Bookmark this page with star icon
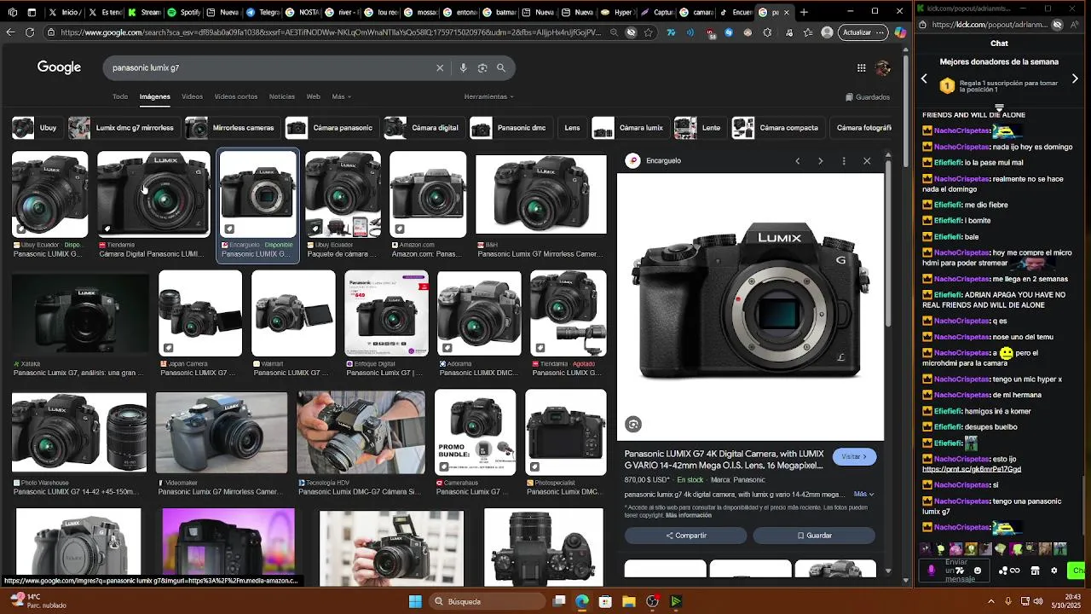 coord(649,32)
